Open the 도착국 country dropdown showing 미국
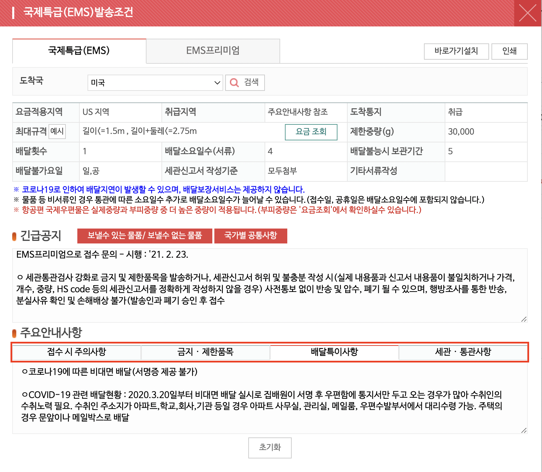This screenshot has height=472, width=542. 155,83
